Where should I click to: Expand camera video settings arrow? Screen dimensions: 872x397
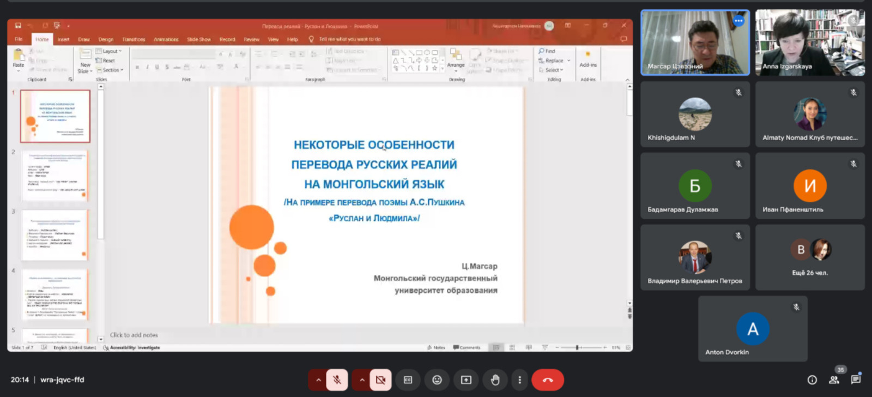coord(362,380)
